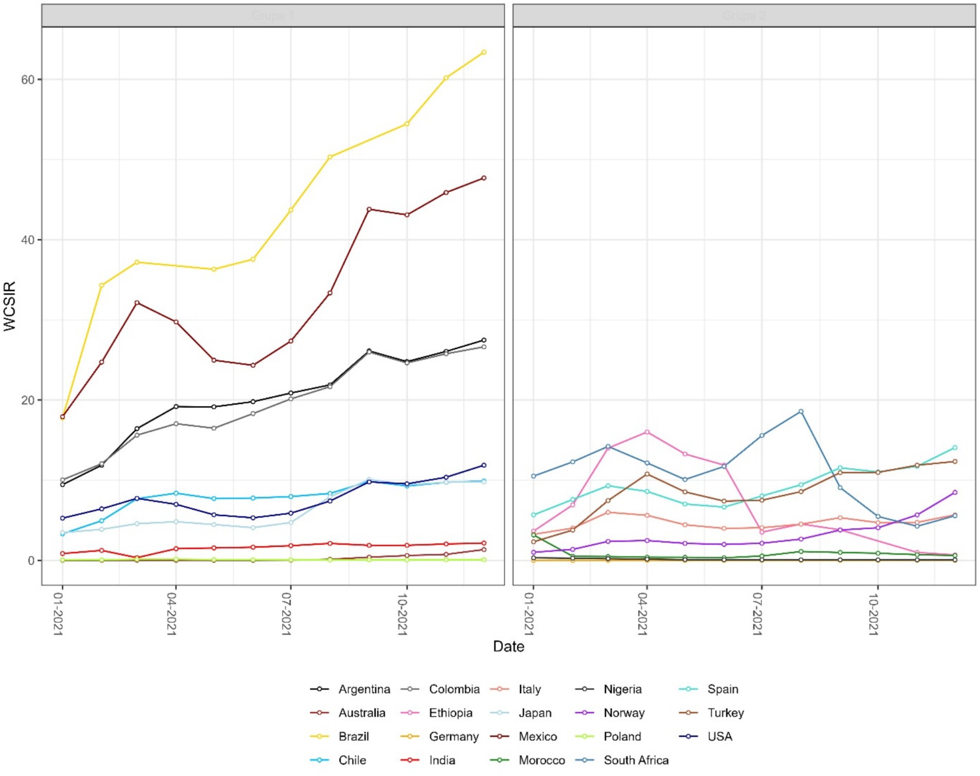Click the final Brazil data point at top
Viewport: 980px width, 776px height.
pos(484,52)
